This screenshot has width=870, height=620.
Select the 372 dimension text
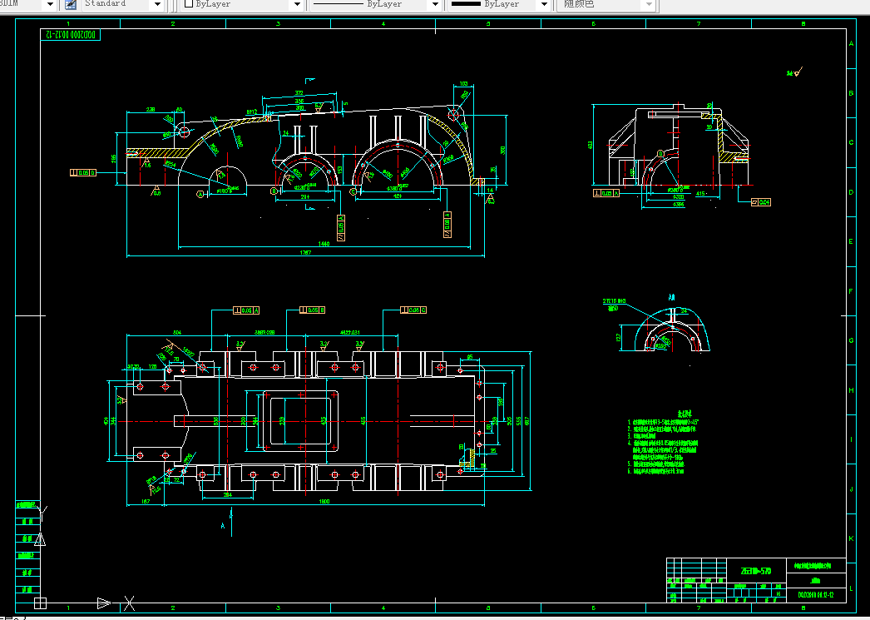[x=299, y=92]
